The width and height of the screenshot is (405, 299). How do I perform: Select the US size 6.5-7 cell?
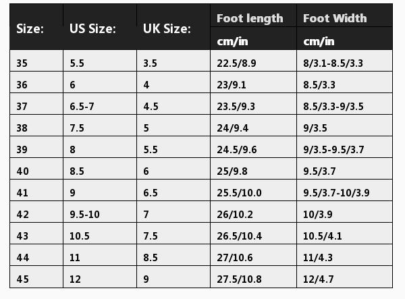[82, 107]
